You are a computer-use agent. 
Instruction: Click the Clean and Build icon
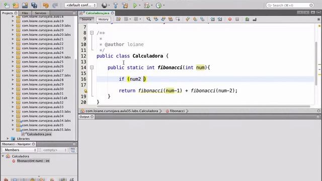coord(125,6)
